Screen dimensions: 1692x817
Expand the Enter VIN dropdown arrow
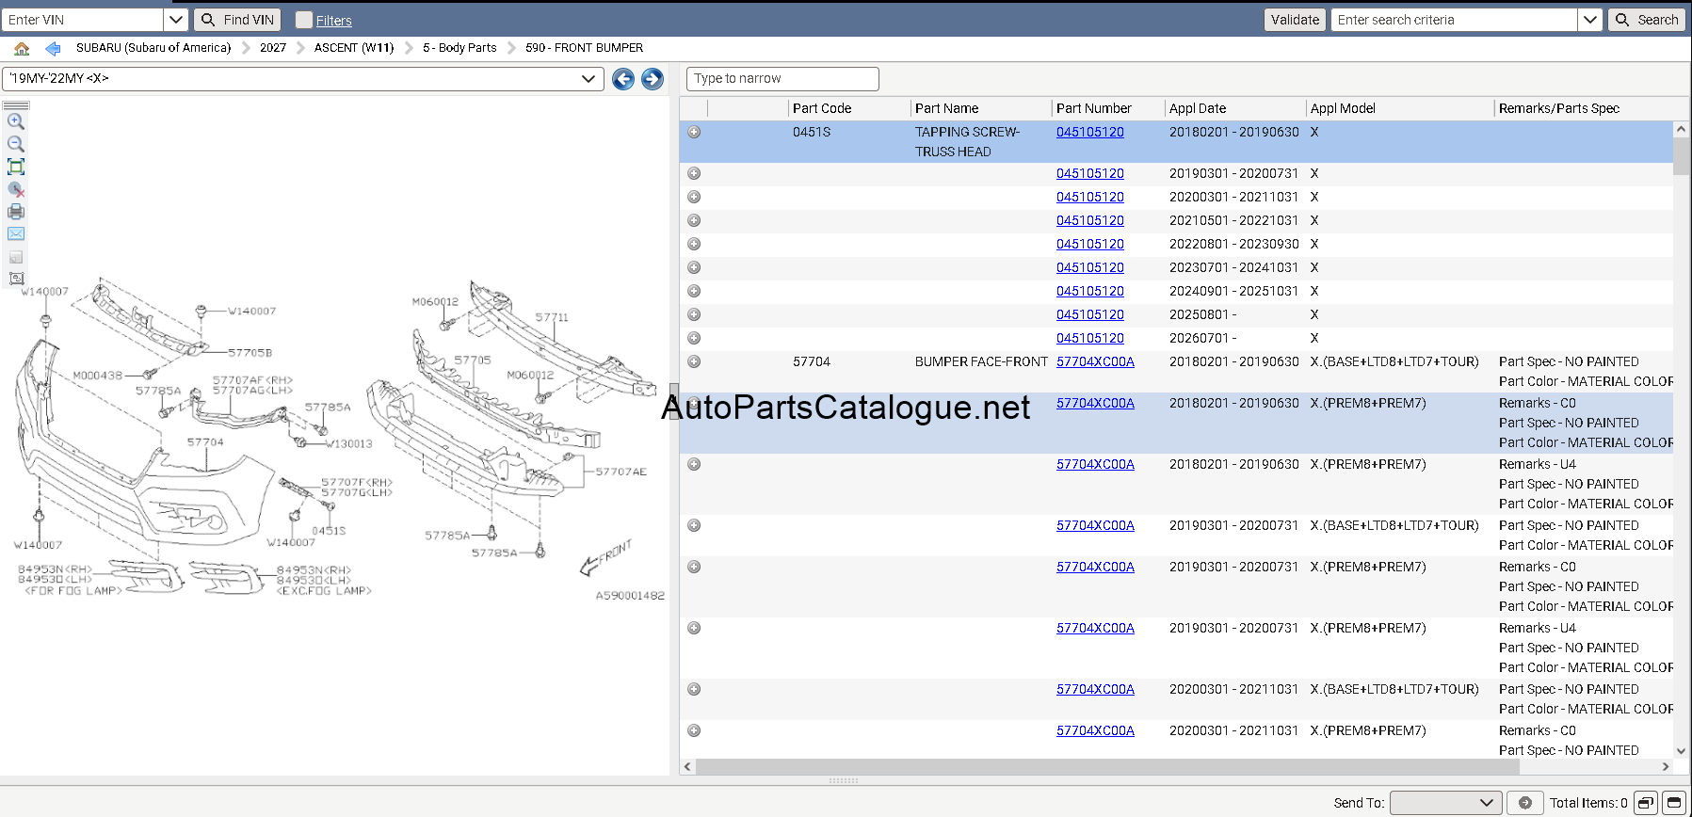pos(176,20)
